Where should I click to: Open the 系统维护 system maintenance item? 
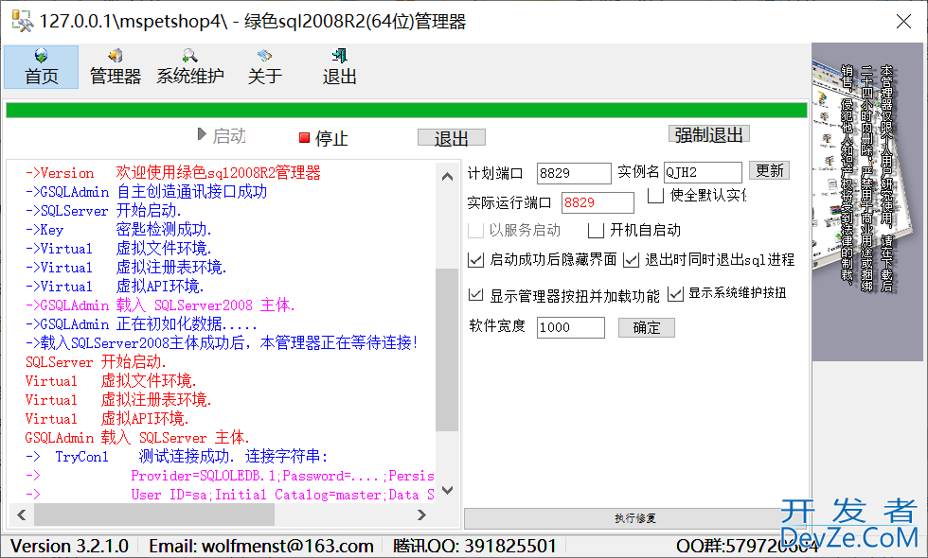(190, 67)
